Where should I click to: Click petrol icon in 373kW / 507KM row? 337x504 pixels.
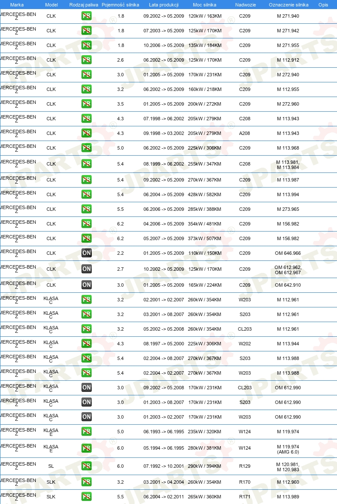87,238
